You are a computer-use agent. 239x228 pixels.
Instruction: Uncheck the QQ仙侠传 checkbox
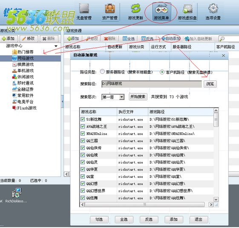click(83, 148)
